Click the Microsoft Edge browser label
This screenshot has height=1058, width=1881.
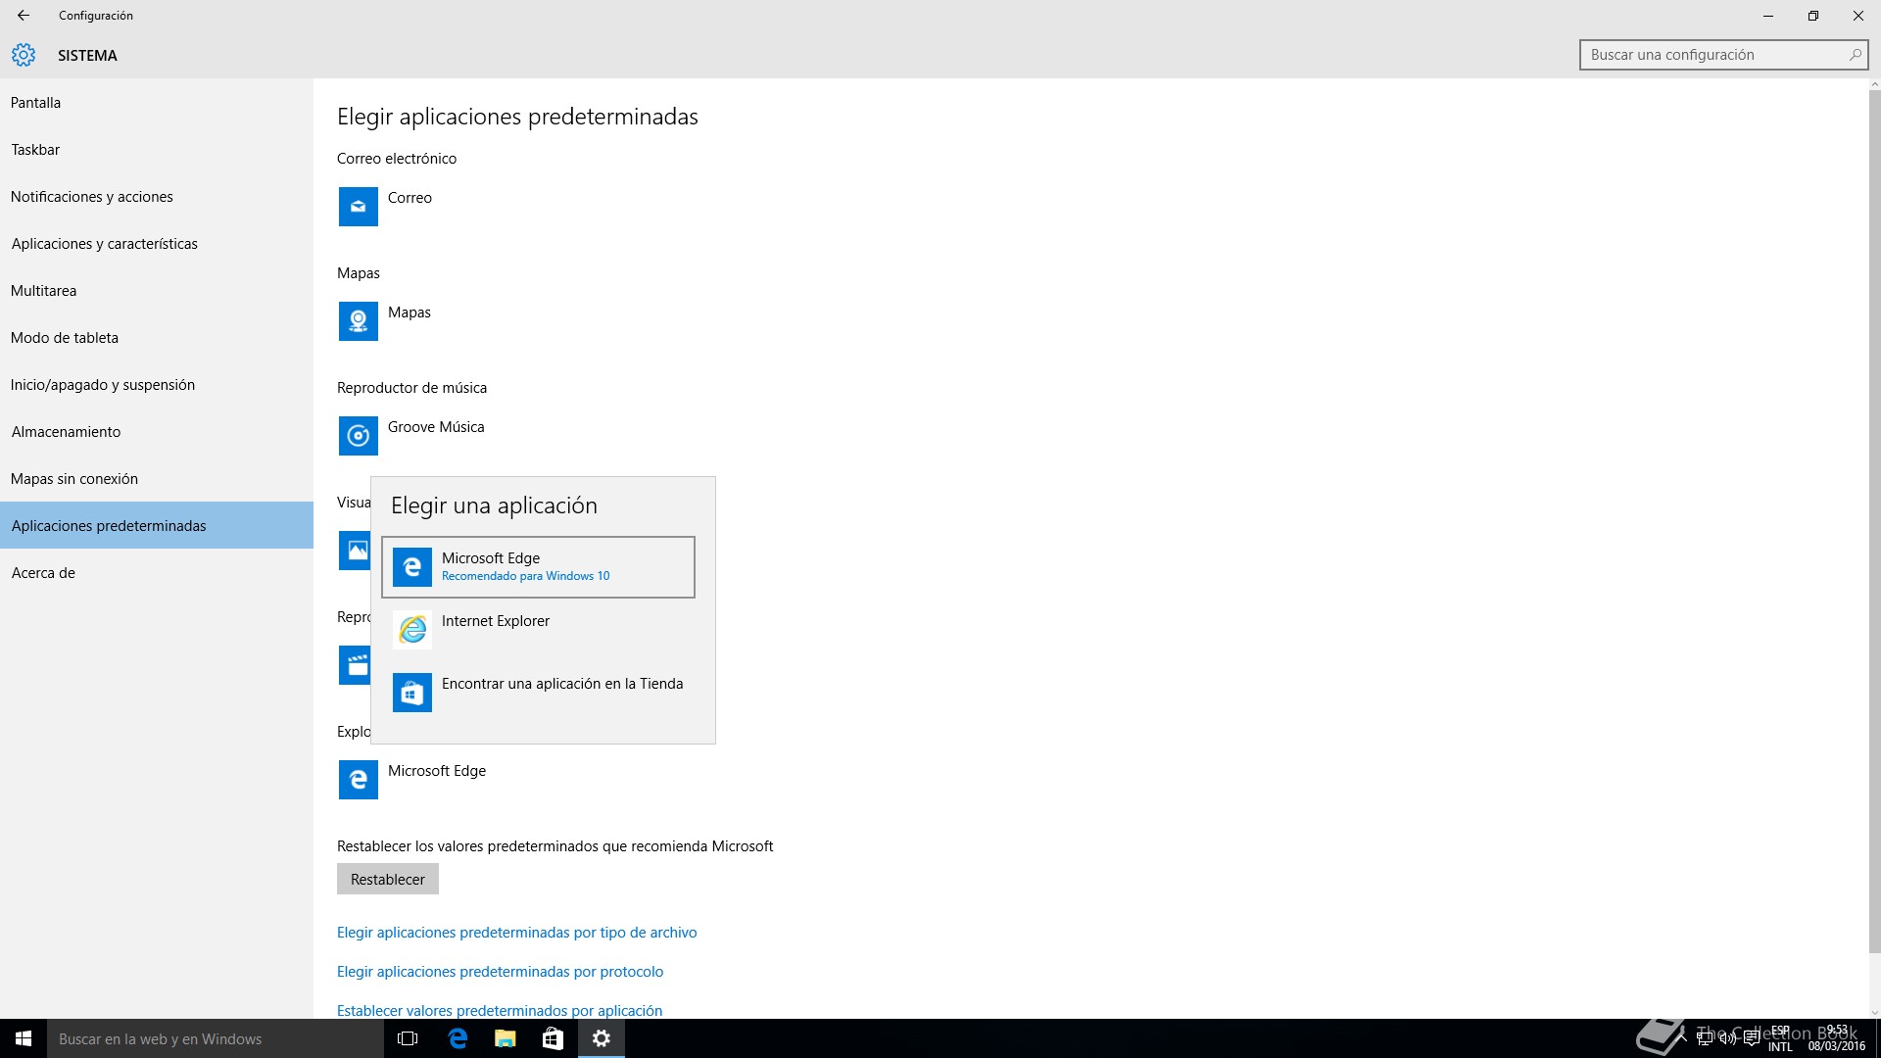click(x=437, y=771)
